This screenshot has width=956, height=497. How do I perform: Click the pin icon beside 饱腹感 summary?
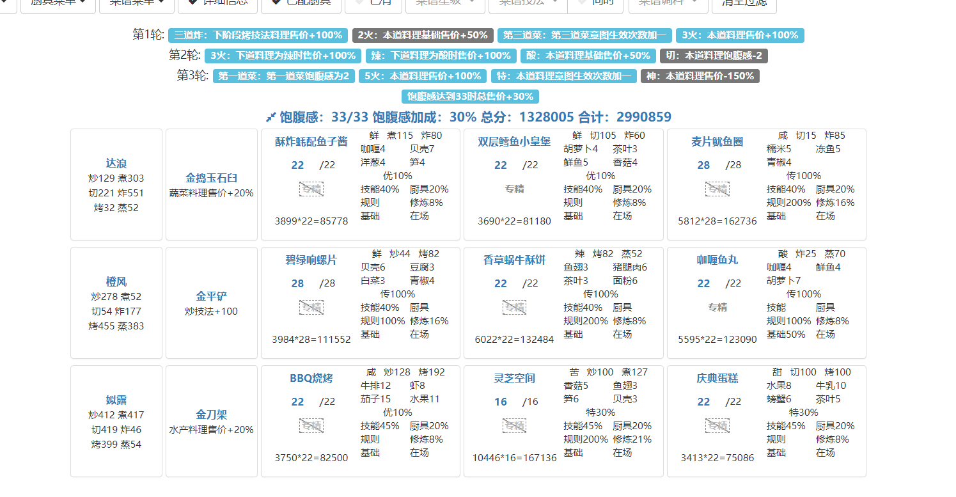pos(271,117)
